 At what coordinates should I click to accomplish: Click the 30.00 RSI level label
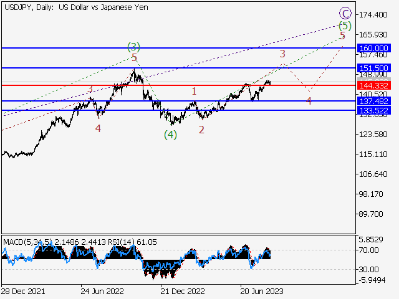click(368, 269)
